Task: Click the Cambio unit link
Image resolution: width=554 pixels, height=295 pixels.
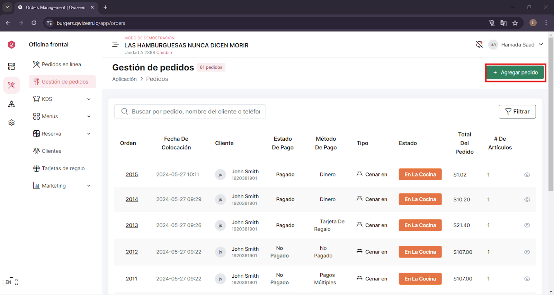Action: pyautogui.click(x=163, y=53)
